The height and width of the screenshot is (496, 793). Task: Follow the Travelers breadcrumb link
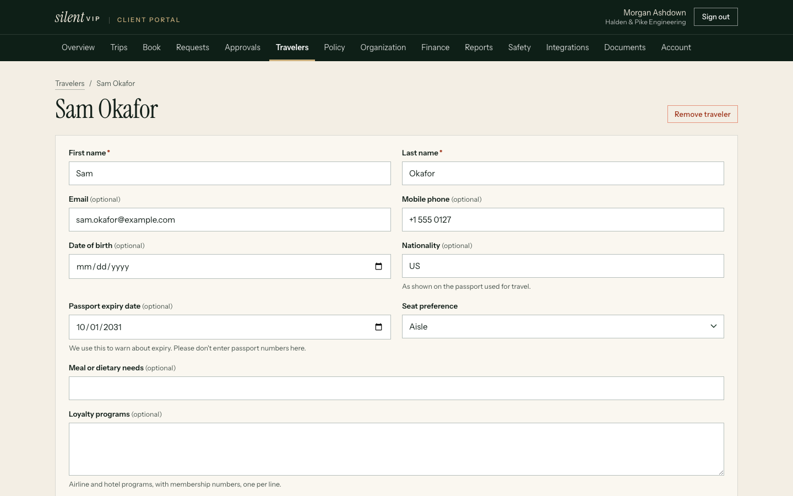70,83
